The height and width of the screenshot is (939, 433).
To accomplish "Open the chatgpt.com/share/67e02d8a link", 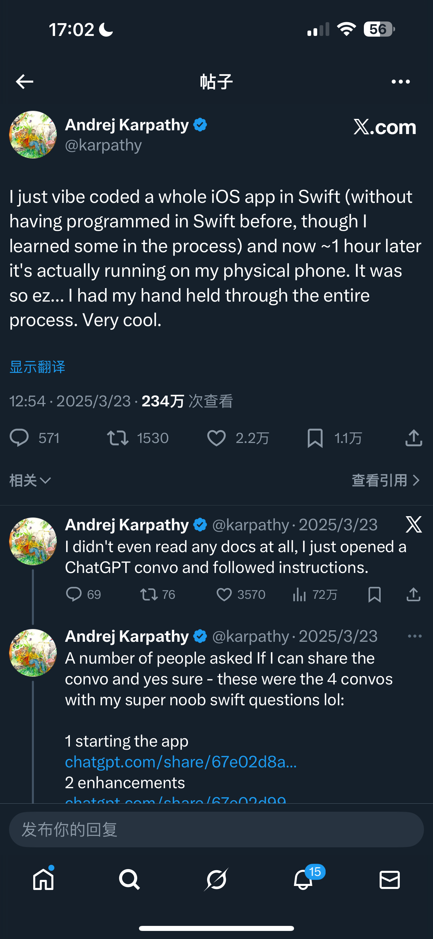I will click(181, 762).
